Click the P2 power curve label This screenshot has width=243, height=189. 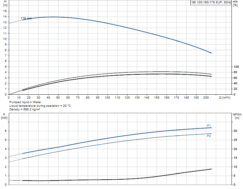point(209,136)
